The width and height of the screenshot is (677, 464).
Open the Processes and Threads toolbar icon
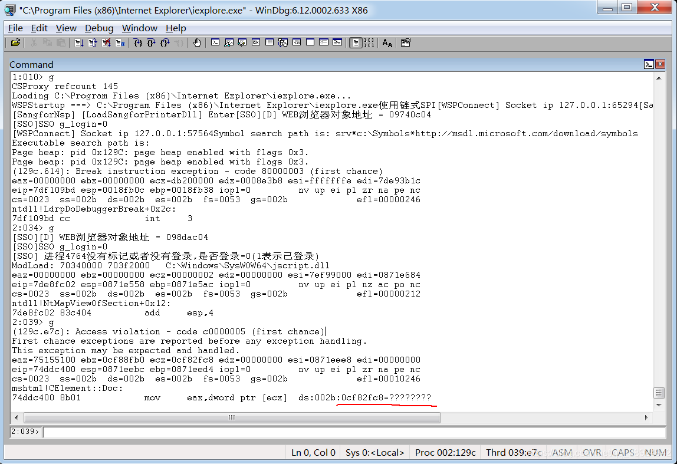click(x=324, y=42)
